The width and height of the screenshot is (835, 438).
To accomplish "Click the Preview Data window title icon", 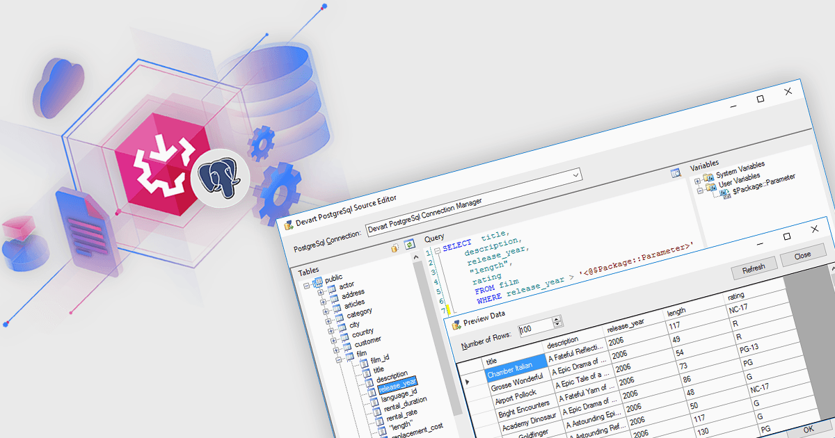I will pyautogui.click(x=456, y=324).
